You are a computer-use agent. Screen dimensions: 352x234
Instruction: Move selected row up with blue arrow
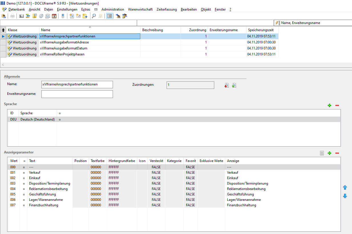345,188
